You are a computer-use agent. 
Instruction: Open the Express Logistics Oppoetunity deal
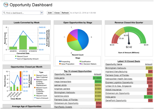tap(119, 82)
